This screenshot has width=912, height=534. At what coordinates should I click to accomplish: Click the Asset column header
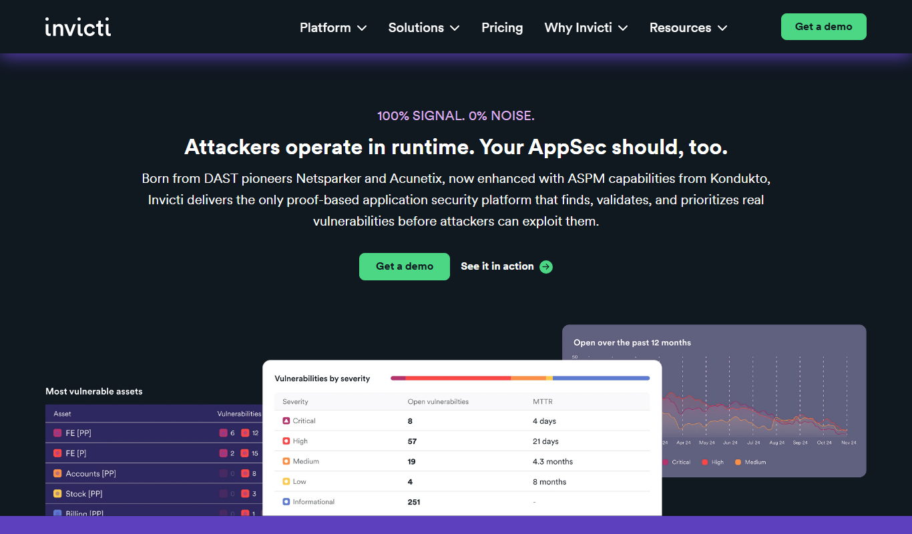click(x=62, y=414)
